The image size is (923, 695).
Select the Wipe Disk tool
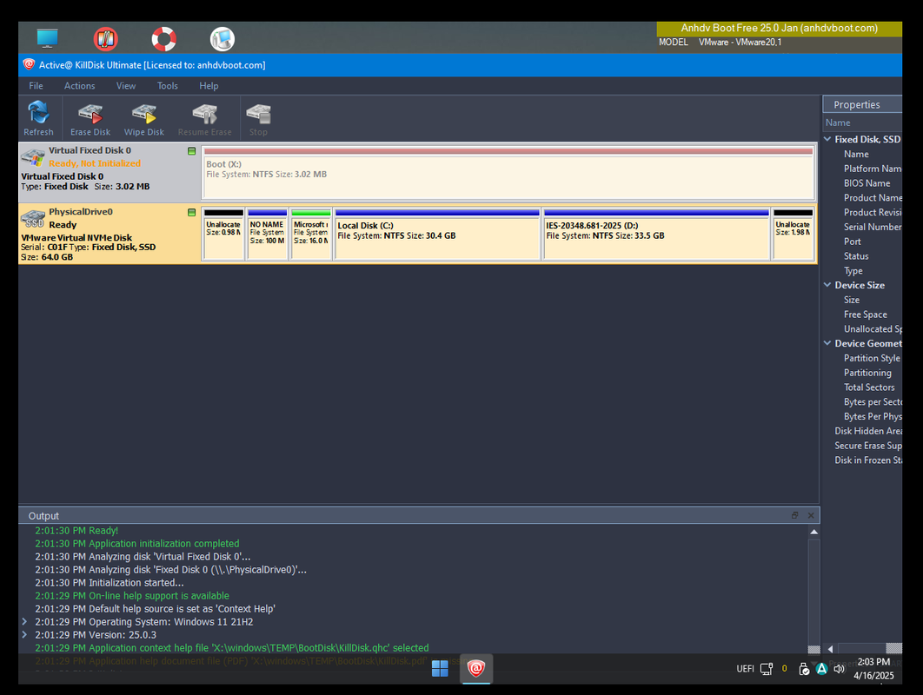pos(143,118)
